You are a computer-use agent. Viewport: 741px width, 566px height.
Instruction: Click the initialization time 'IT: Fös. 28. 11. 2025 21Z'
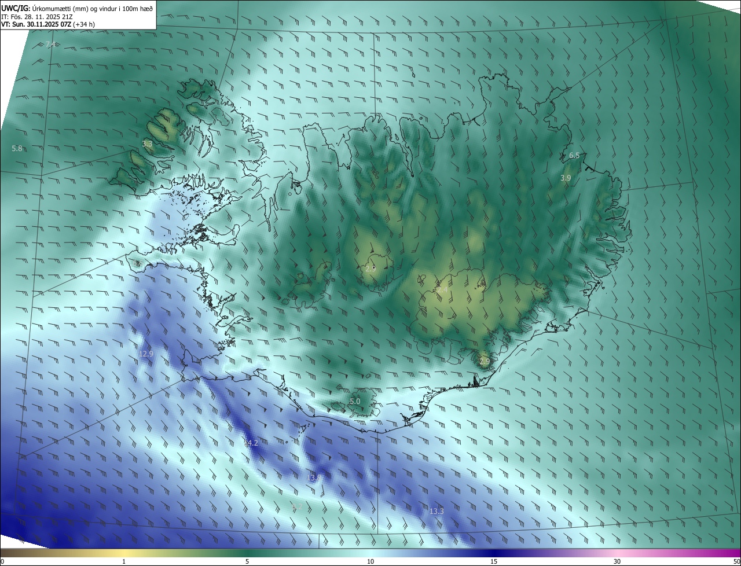tap(37, 17)
